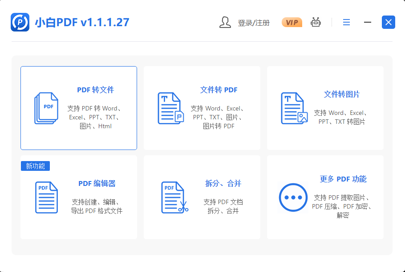Minimize the 小白PDF window
This screenshot has width=405, height=272.
367,23
